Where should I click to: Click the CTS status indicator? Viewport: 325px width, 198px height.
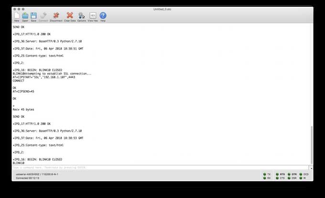[x=277, y=178]
